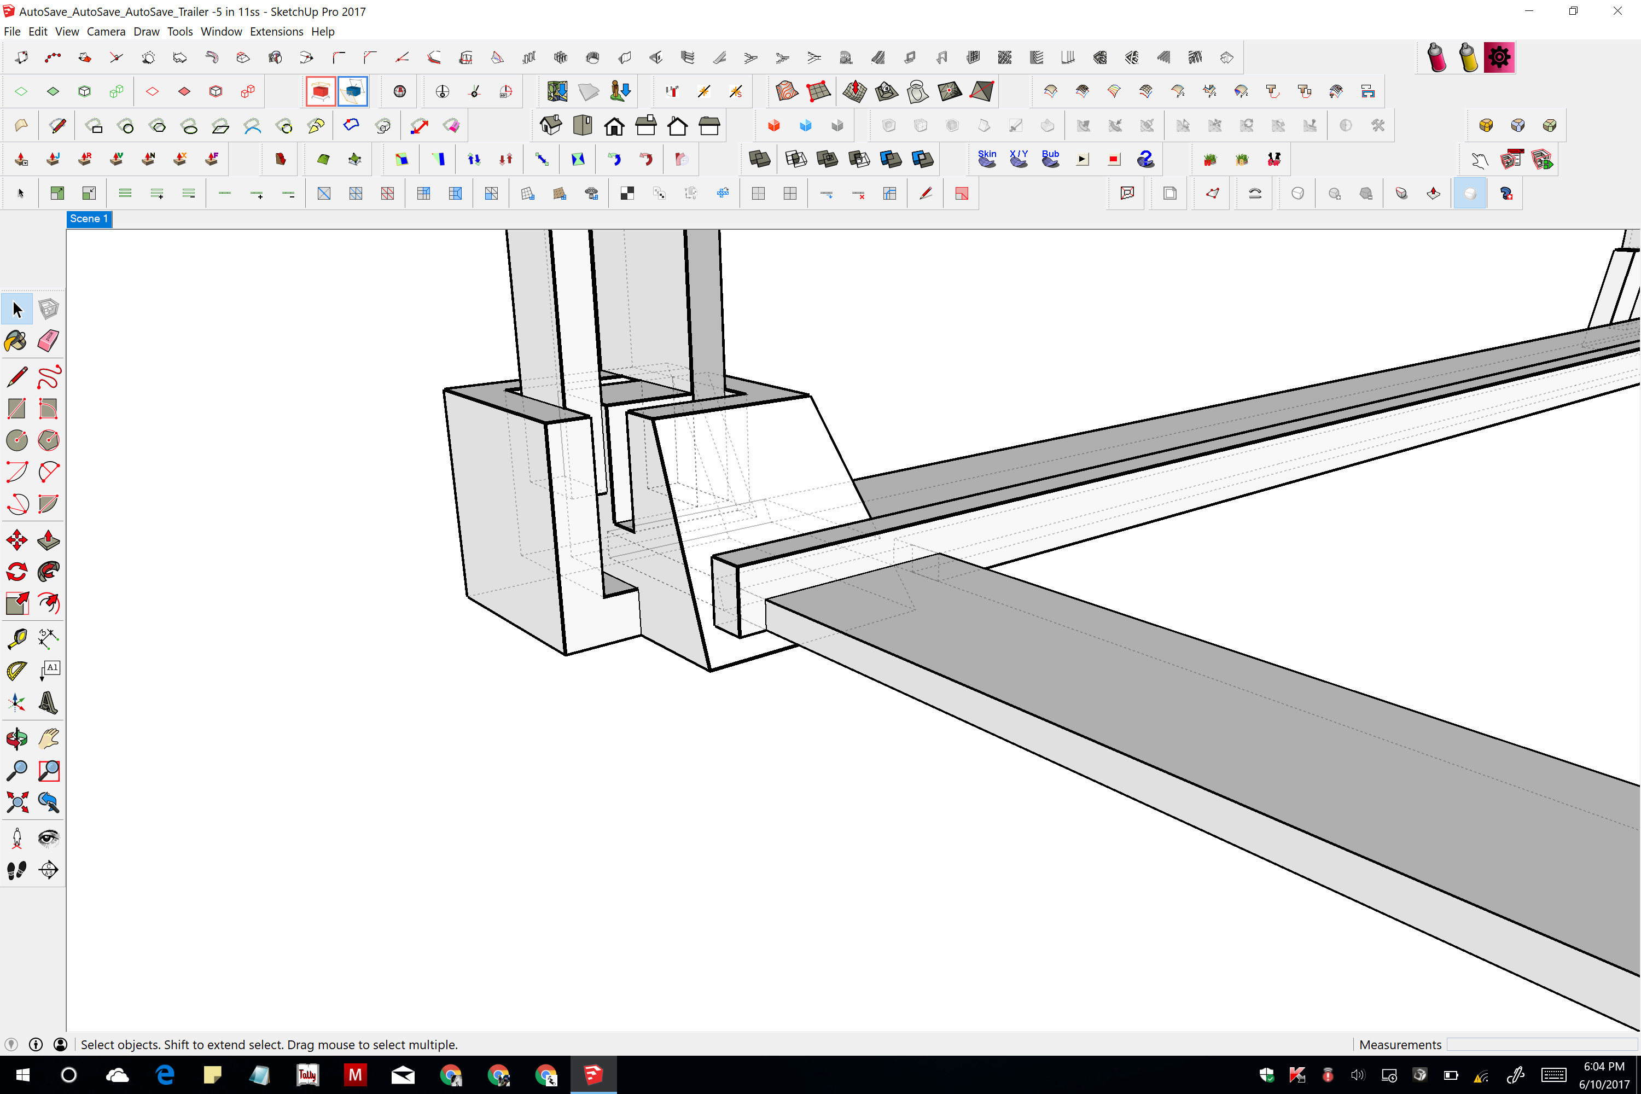Switch to Iso view house icon
Viewport: 1641px width, 1094px height.
(x=550, y=126)
